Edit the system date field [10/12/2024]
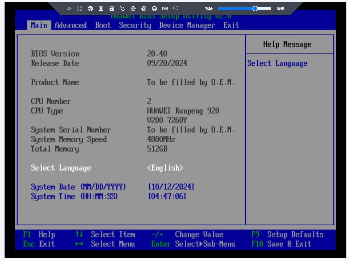348x260 pixels. pos(171,187)
